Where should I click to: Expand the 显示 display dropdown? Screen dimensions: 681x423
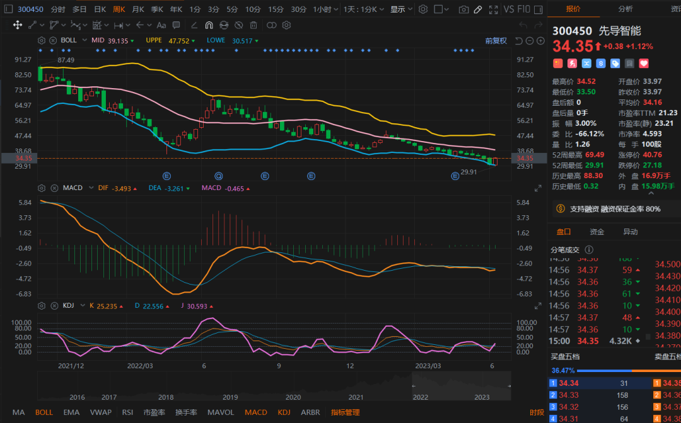coord(400,9)
